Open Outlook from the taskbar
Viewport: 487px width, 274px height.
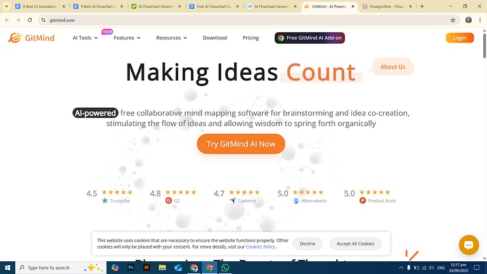178,268
